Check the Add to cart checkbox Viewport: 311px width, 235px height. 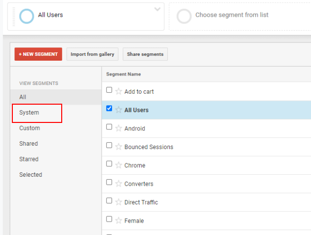click(109, 90)
